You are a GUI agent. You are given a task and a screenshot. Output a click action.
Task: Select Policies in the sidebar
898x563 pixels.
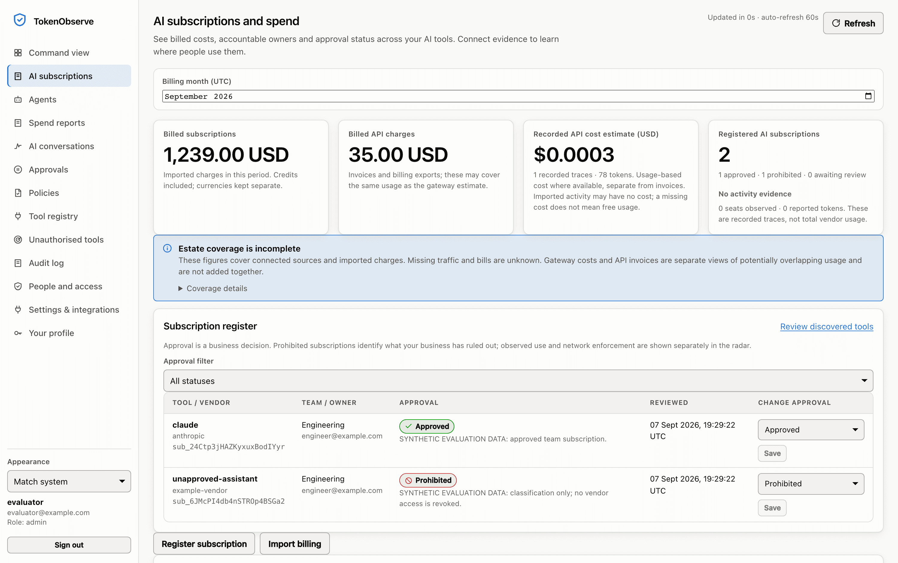click(x=69, y=193)
